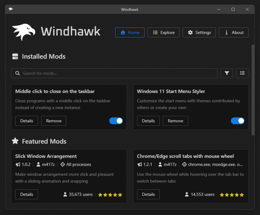Click the Middle click to close on the taskbar title
The width and height of the screenshot is (260, 215).
(x=55, y=91)
